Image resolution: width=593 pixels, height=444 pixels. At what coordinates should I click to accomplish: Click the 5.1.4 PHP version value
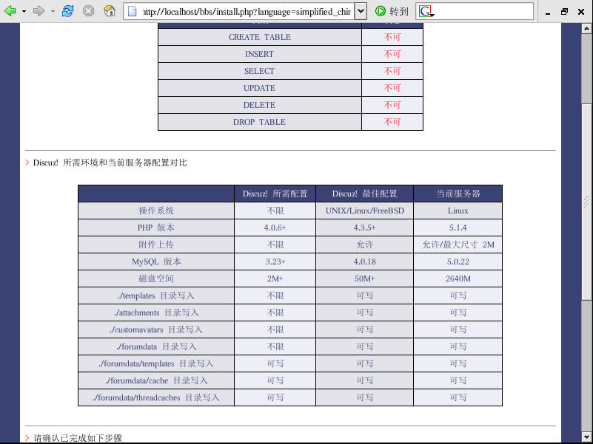coord(458,228)
